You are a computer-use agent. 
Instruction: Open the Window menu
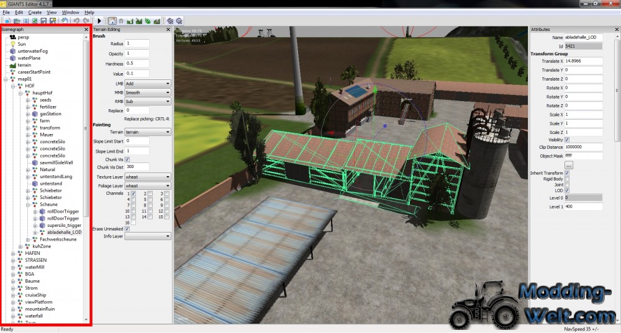click(x=71, y=12)
